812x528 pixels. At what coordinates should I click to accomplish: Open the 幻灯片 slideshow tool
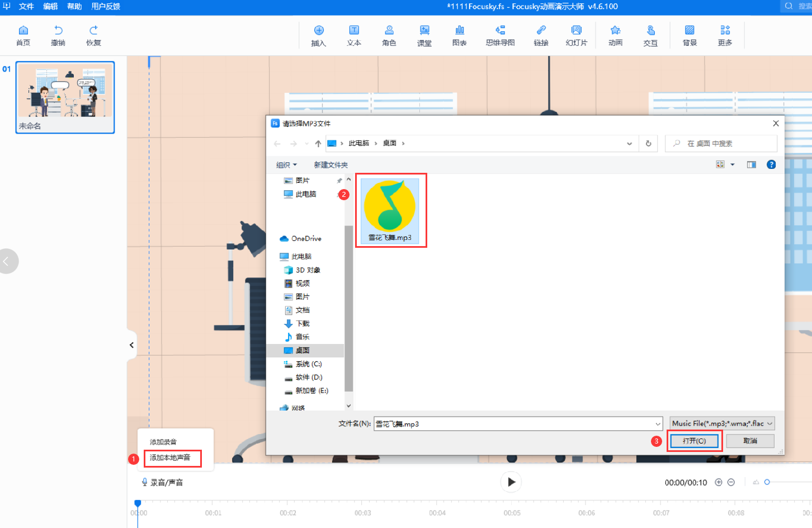(577, 36)
